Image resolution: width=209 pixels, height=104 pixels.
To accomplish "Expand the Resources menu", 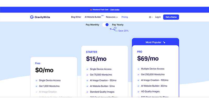I will tap(112, 17).
